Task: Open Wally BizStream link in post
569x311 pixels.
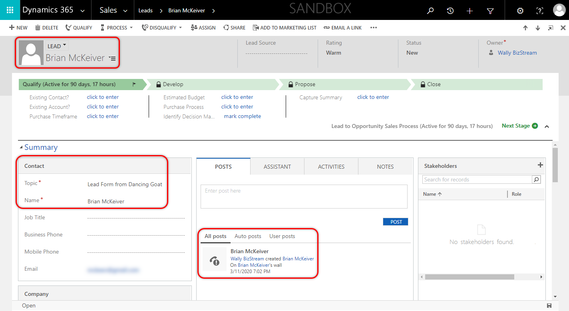Action: pyautogui.click(x=247, y=258)
